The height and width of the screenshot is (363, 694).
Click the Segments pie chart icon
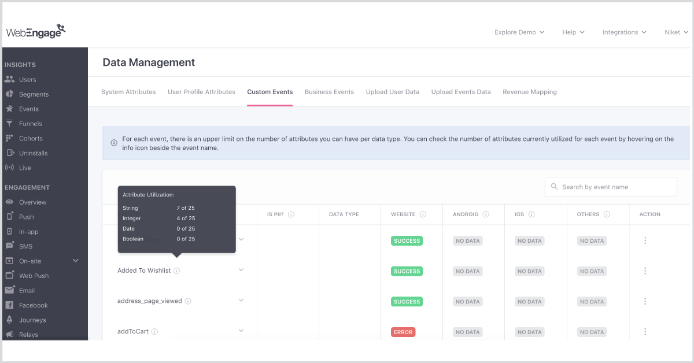click(9, 94)
